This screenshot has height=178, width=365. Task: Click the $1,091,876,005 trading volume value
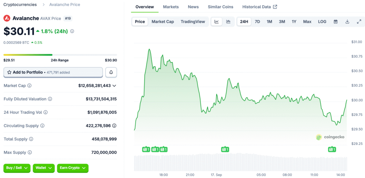pos(102,112)
